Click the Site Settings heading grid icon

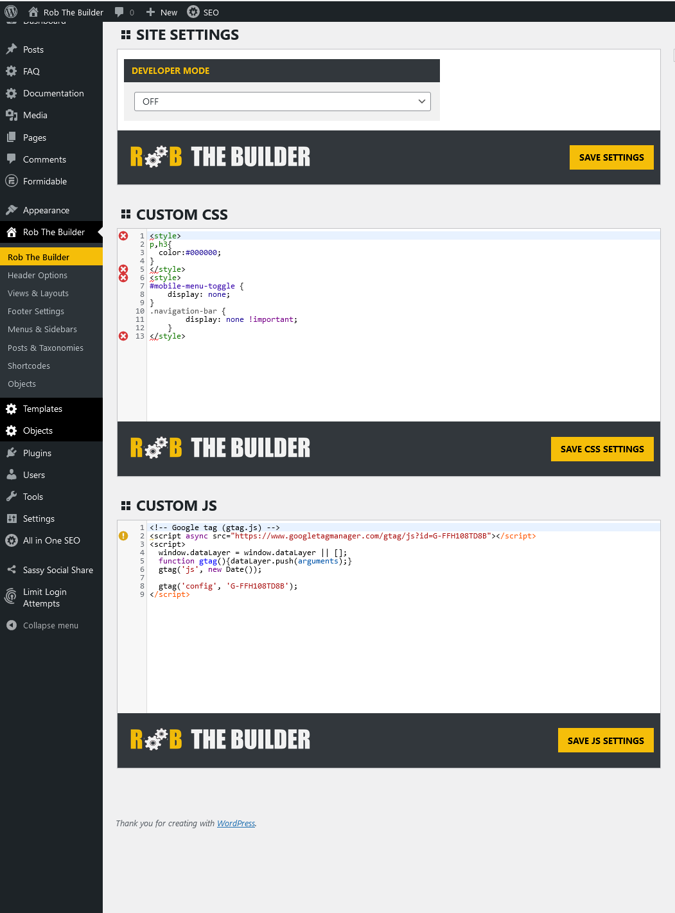(x=126, y=35)
